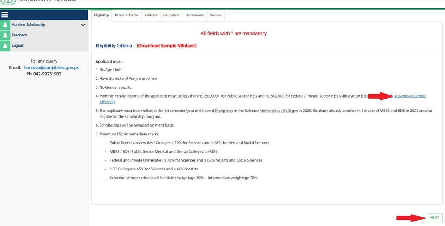Image resolution: width=445 pixels, height=226 pixels.
Task: Open the Documents tab
Action: (x=194, y=15)
